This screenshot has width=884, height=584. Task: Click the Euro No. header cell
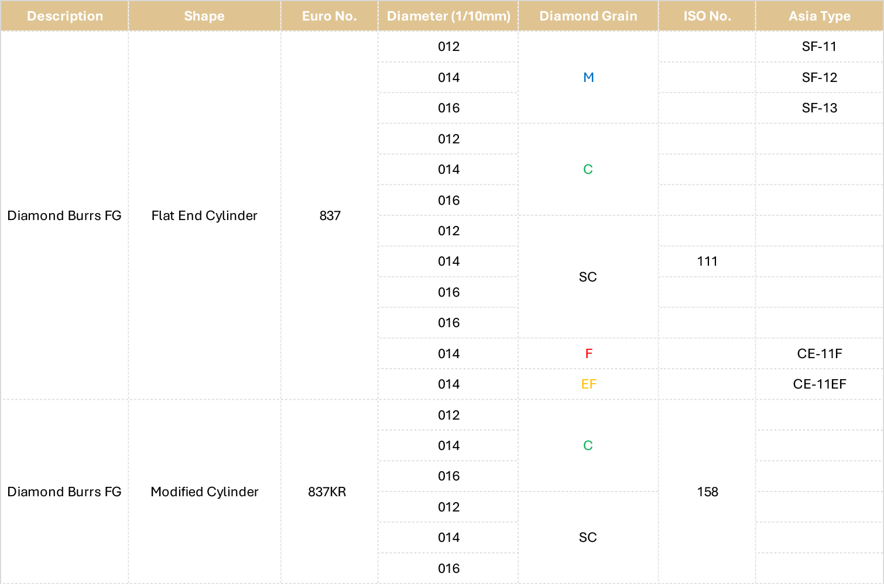(x=330, y=16)
